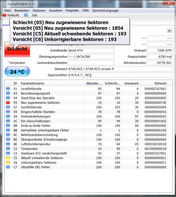The height and width of the screenshot is (197, 176).
Task: Open the Optionen menu
Action: [x=39, y=11]
